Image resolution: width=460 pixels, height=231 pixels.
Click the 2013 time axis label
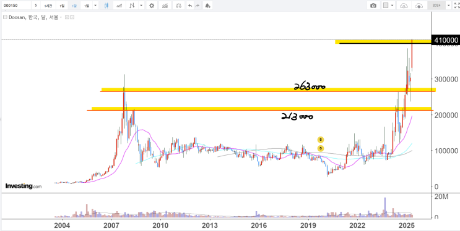[x=210, y=225]
